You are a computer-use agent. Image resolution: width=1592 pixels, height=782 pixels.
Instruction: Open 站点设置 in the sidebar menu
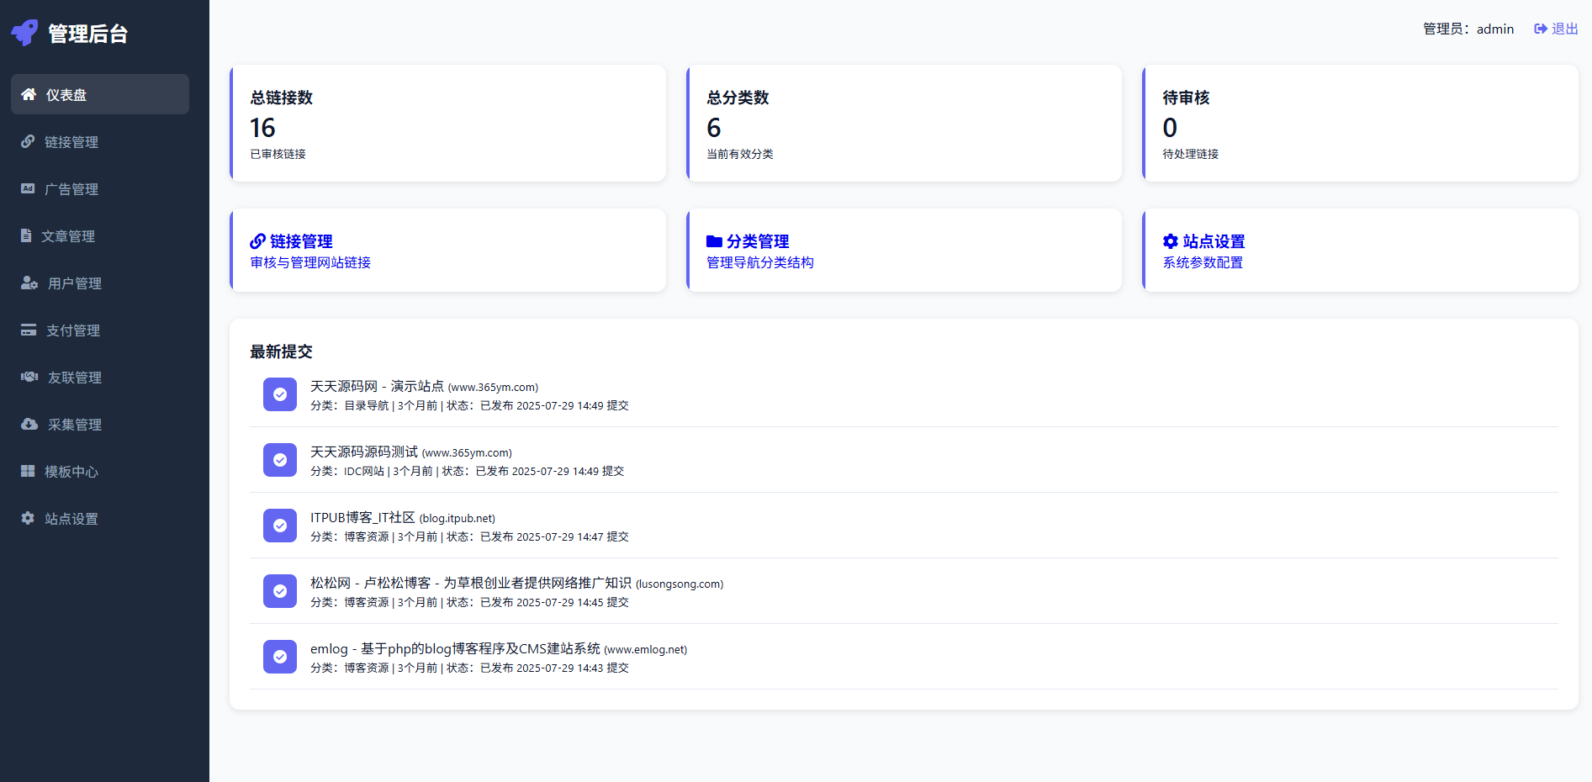tap(71, 519)
